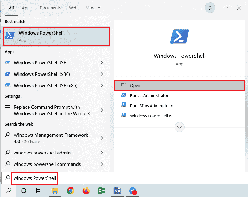This screenshot has height=197, width=248.
Task: Expand Windows PowerShell (x86) result arrow
Action: pyautogui.click(x=102, y=74)
